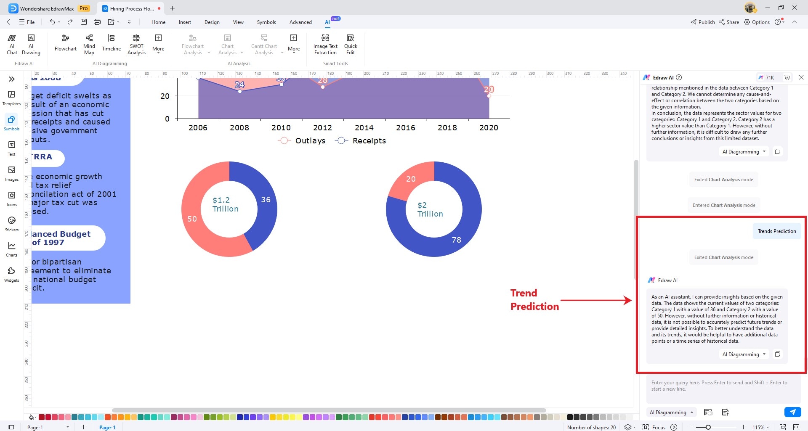The width and height of the screenshot is (808, 431).
Task: Open the AI Drawing tool
Action: (31, 45)
